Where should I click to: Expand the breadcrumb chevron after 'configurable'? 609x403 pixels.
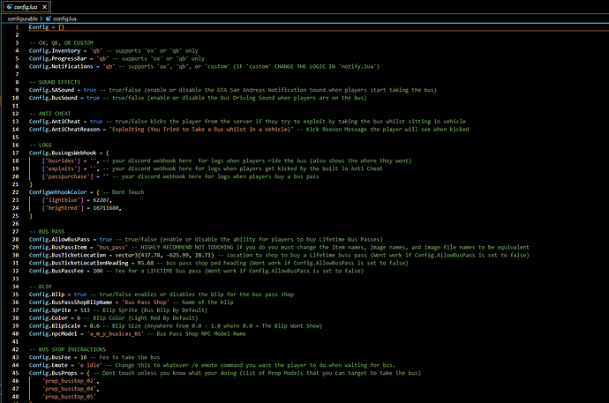coord(41,19)
